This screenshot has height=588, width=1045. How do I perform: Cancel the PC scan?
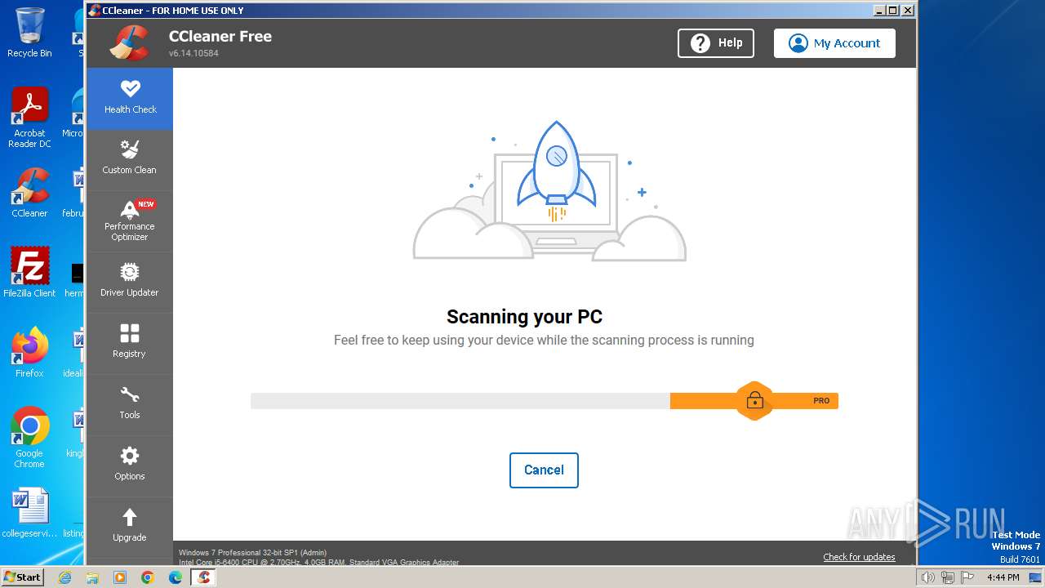(544, 470)
